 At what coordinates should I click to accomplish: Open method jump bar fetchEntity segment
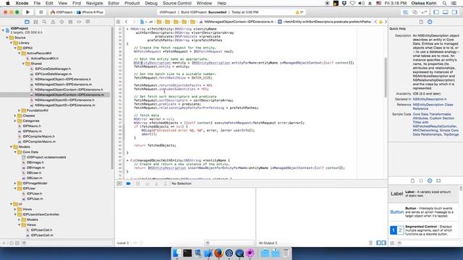click(325, 22)
